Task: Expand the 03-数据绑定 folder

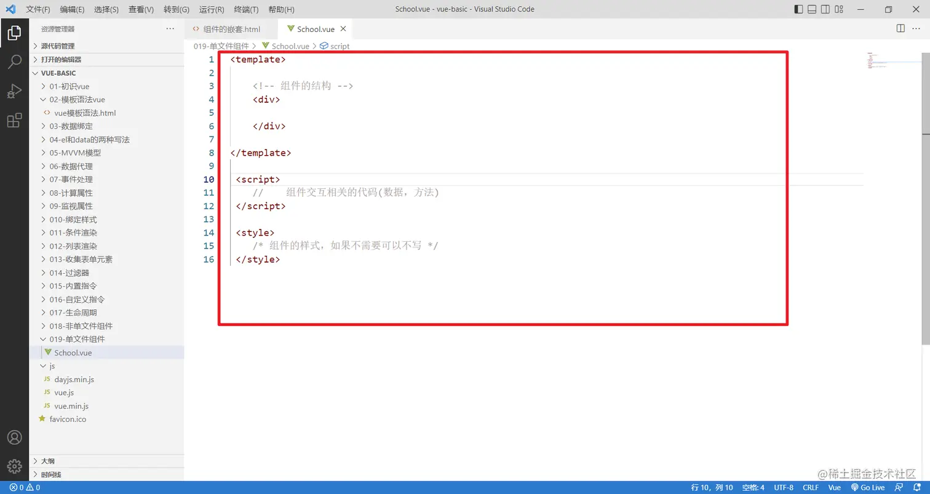Action: tap(106, 126)
